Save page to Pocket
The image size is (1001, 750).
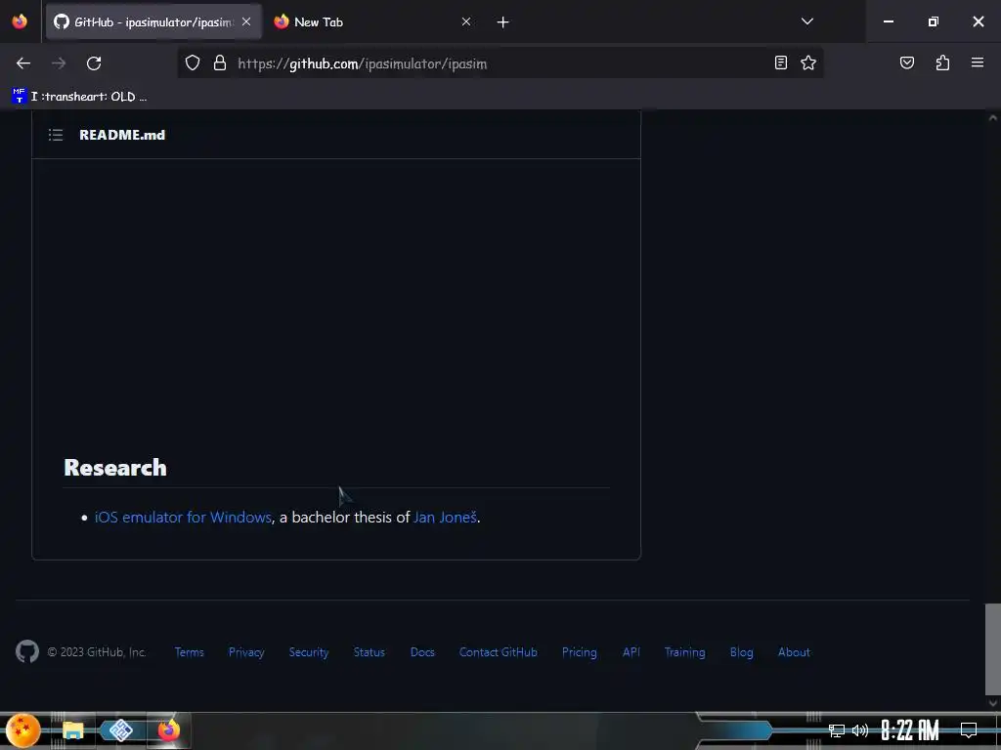907,62
